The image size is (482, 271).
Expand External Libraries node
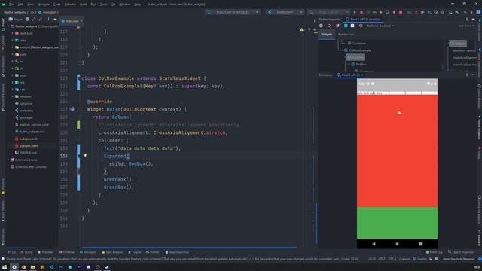tap(8, 160)
